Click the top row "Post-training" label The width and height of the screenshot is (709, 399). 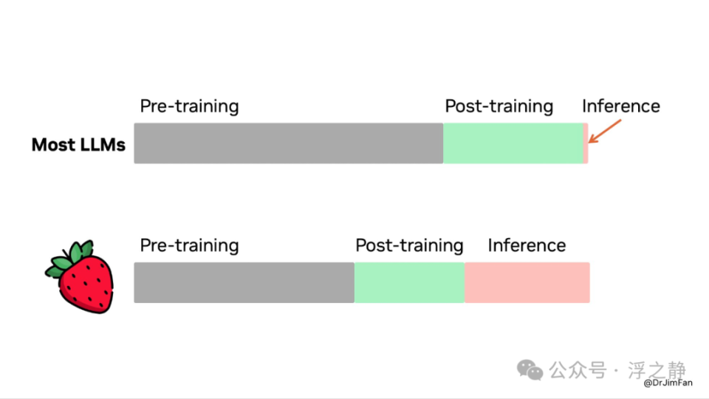pyautogui.click(x=499, y=106)
